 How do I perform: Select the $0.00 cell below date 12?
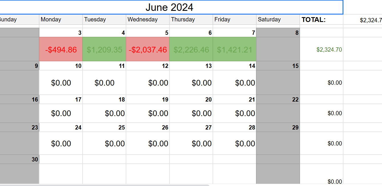point(148,83)
